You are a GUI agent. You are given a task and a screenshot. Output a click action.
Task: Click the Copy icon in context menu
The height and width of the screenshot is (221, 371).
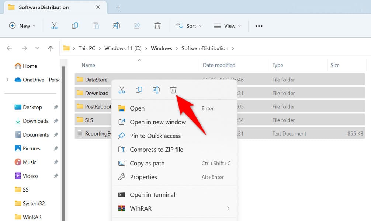[x=139, y=90]
